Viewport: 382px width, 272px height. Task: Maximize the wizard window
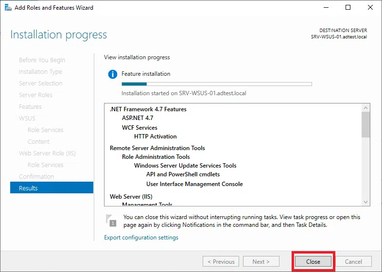pos(347,8)
